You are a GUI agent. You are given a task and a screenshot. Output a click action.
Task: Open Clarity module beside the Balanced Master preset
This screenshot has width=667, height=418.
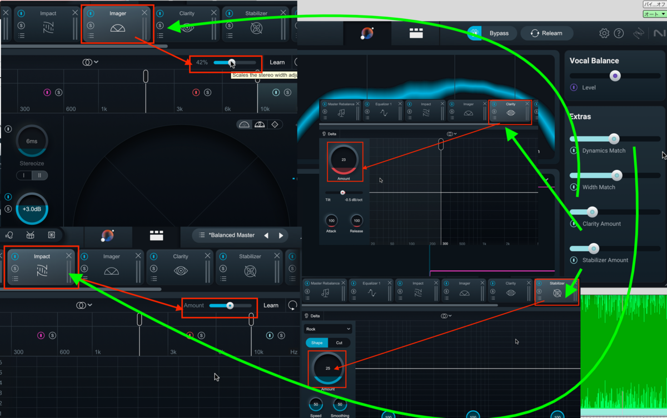[181, 268]
